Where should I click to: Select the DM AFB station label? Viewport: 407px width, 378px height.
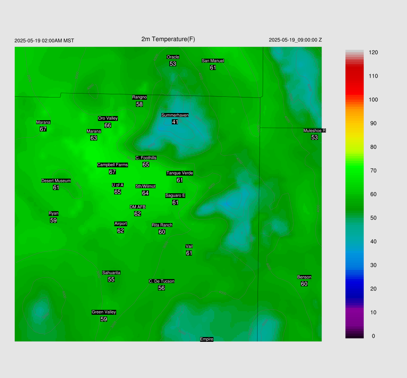[138, 207]
